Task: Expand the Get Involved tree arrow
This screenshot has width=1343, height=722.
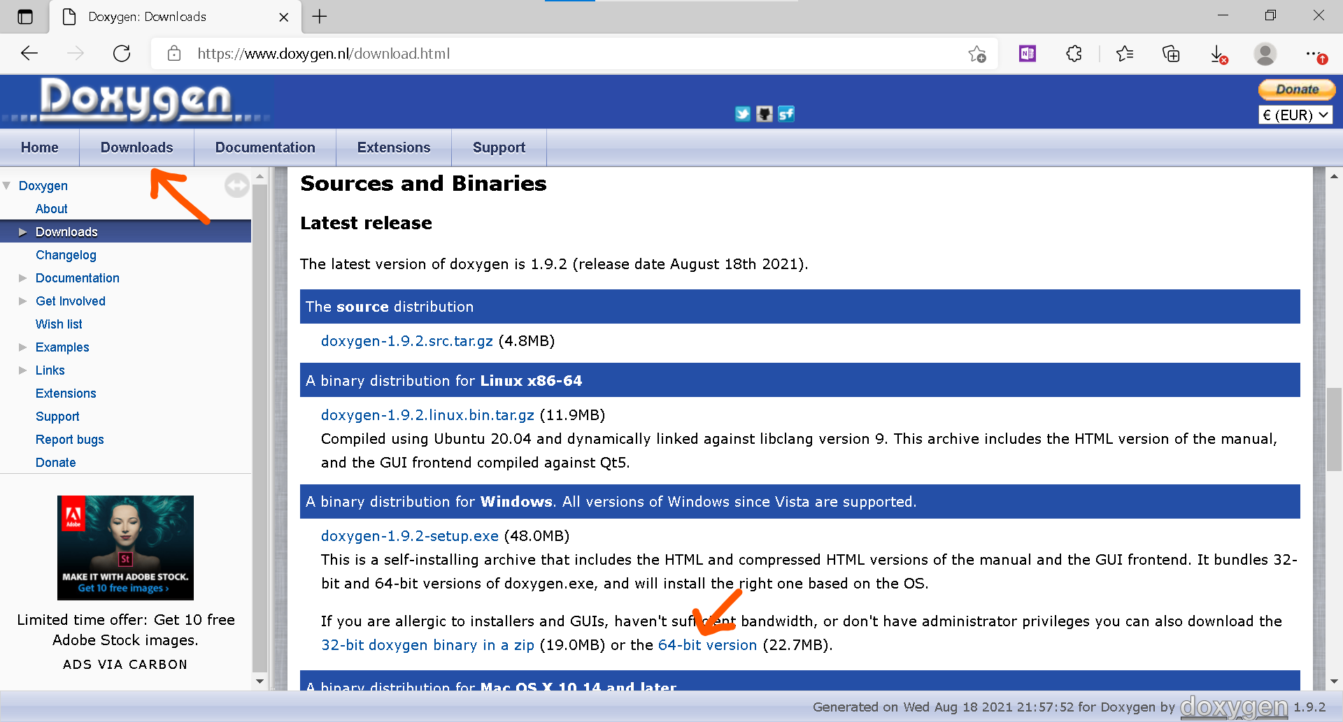Action: coord(22,301)
